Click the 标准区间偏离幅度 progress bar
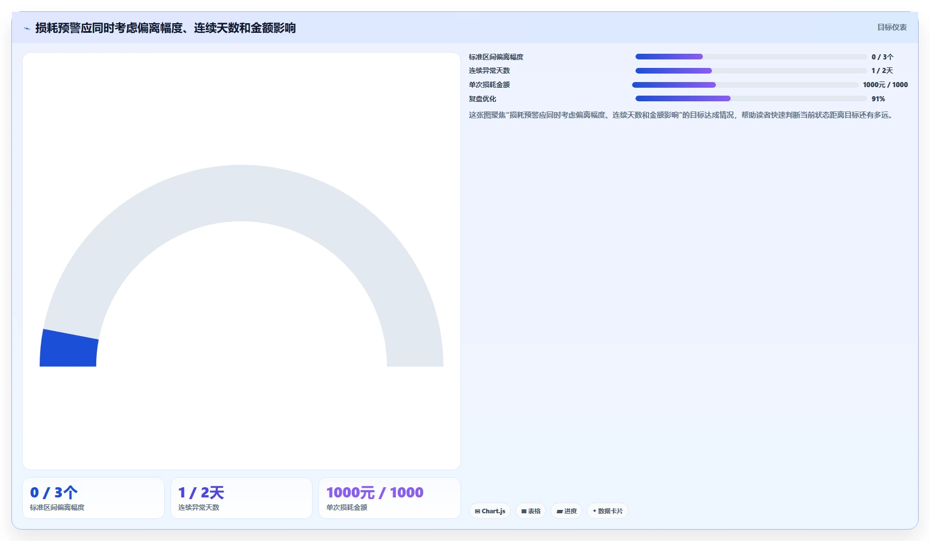Image resolution: width=930 pixels, height=541 pixels. pos(751,57)
